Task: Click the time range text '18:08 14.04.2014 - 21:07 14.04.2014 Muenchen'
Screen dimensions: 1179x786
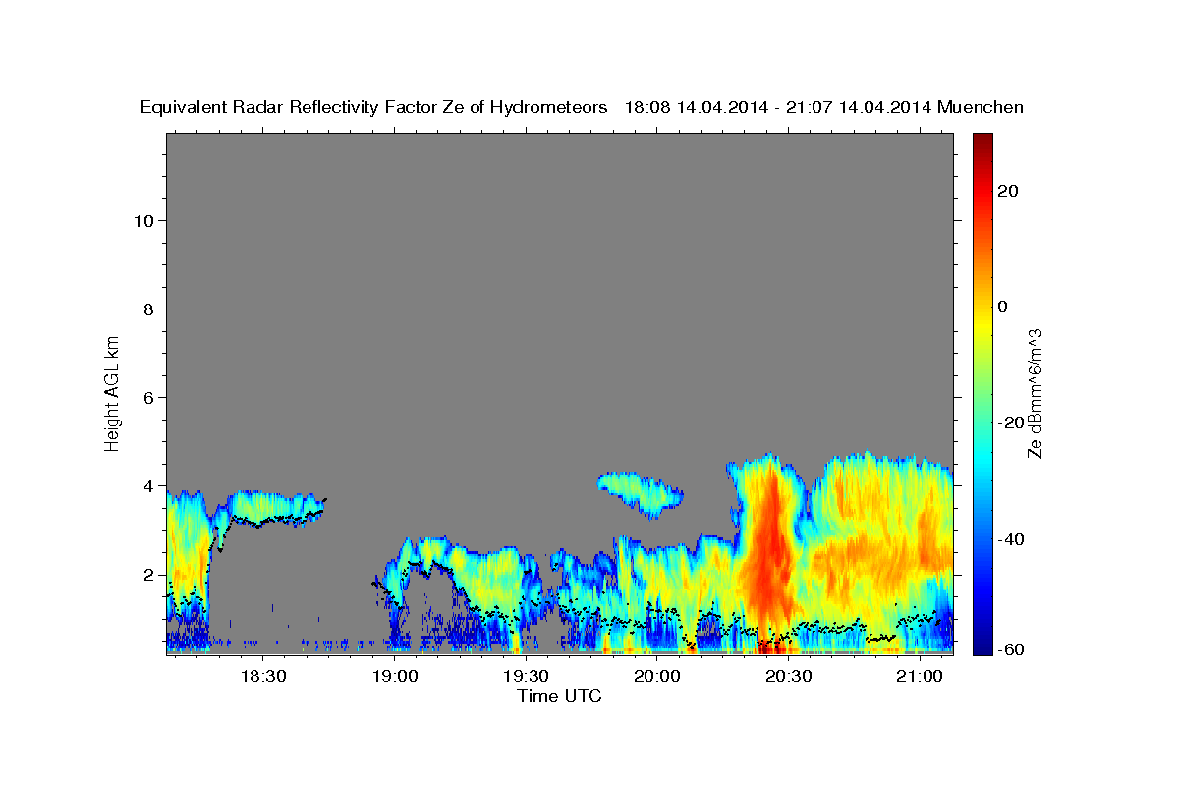Action: coord(824,108)
